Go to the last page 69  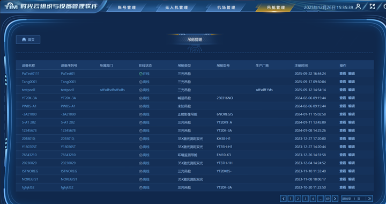pyautogui.click(x=328, y=199)
